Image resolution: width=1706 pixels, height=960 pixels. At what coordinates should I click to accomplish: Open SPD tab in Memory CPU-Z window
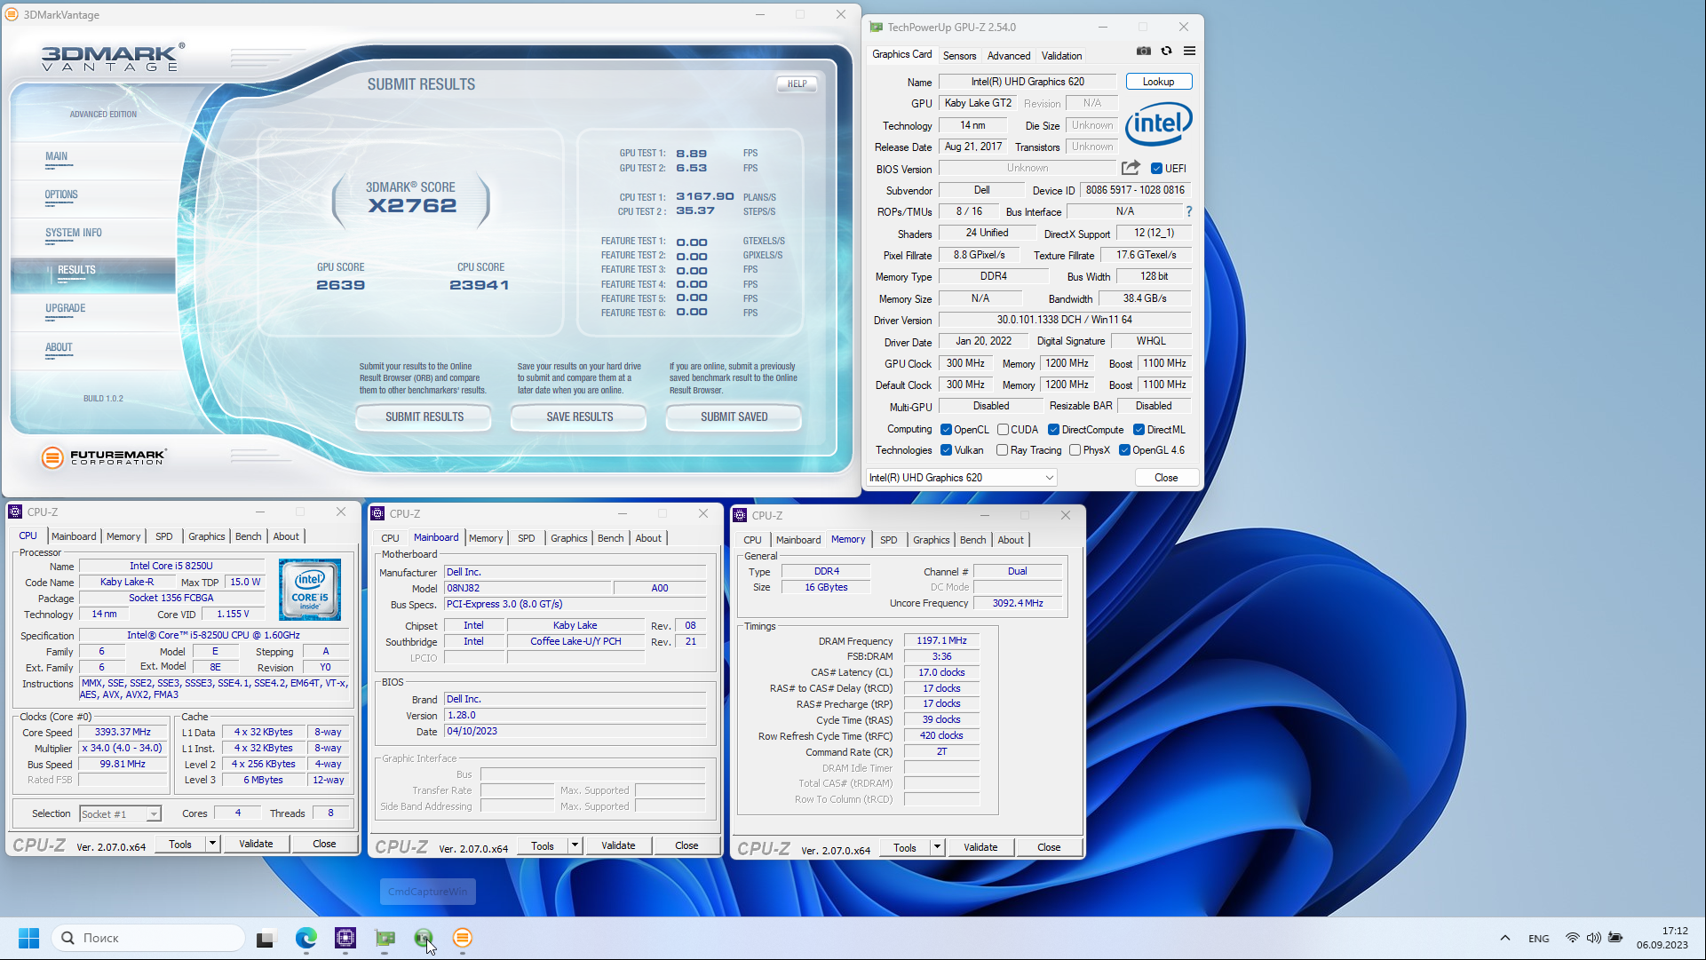coord(888,540)
